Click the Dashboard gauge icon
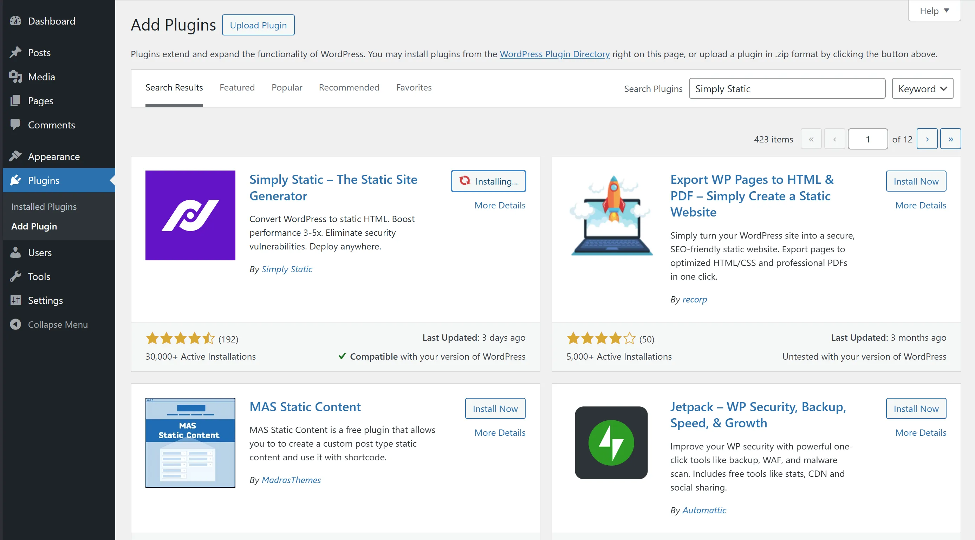This screenshot has height=540, width=975. pos(15,21)
